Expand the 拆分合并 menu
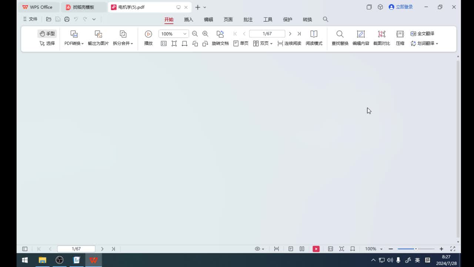The height and width of the screenshot is (267, 474). pos(123,43)
